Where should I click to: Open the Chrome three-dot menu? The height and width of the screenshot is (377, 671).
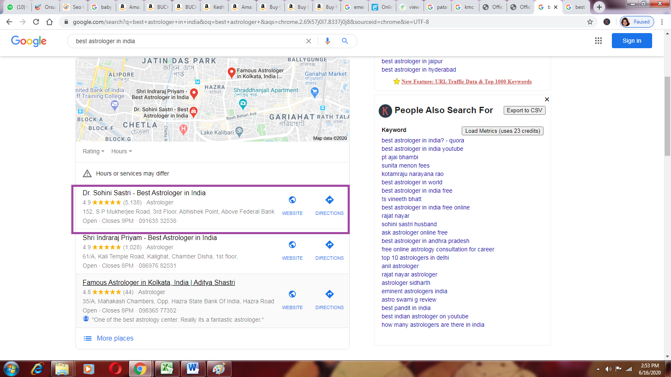662,22
